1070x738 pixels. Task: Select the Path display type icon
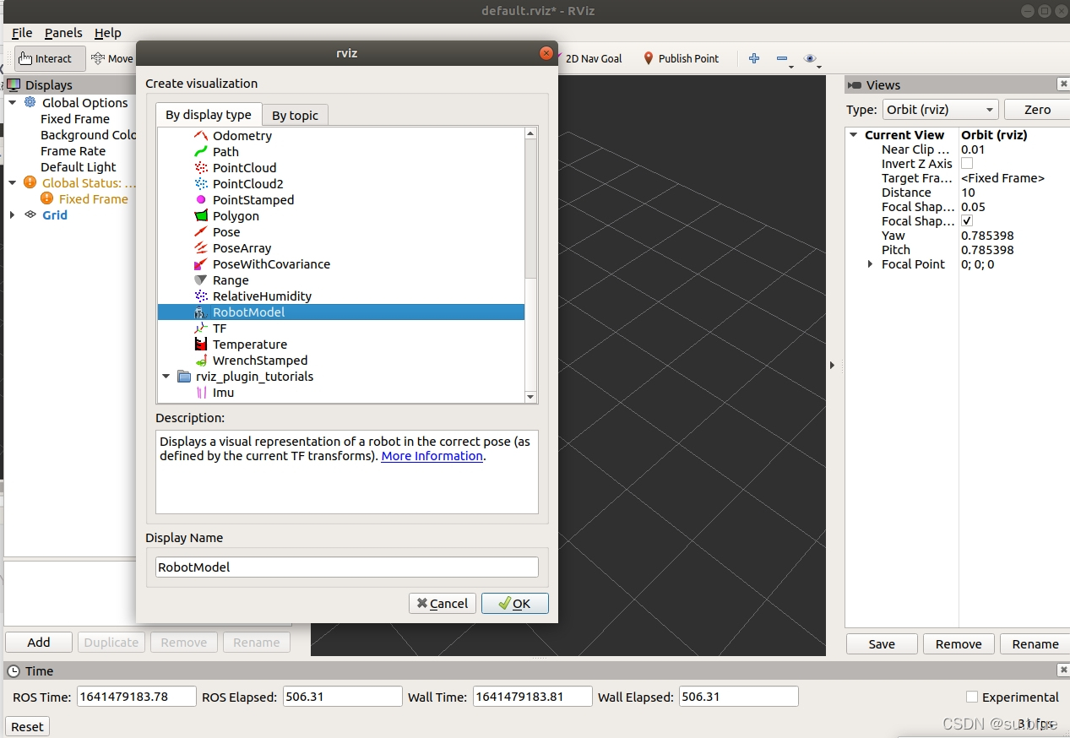pos(201,151)
